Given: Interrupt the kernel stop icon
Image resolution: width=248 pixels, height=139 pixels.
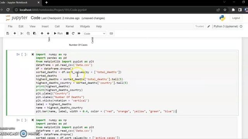Looking at the screenshot, I should (67, 34).
